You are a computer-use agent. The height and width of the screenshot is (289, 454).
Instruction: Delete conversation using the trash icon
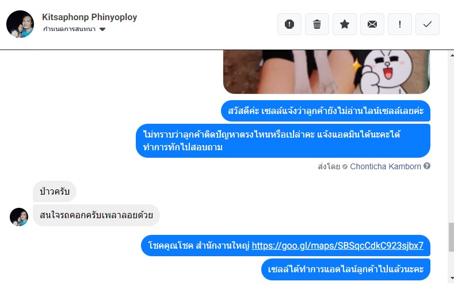click(316, 24)
